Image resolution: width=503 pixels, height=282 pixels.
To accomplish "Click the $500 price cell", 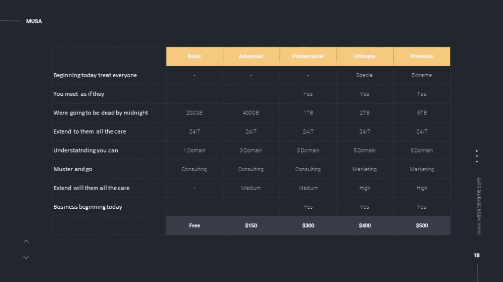I will (422, 226).
